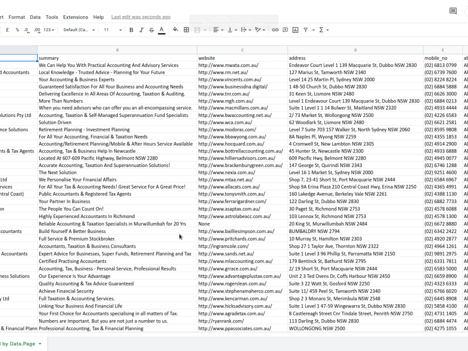Screen dimensions: 468x351
Task: Open the font size 11 dropdown
Action: [112, 30]
